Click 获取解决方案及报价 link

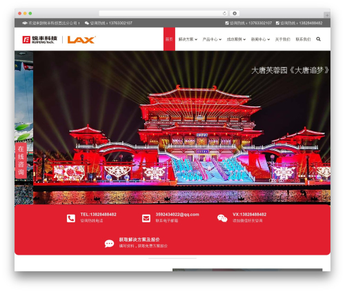139,240
